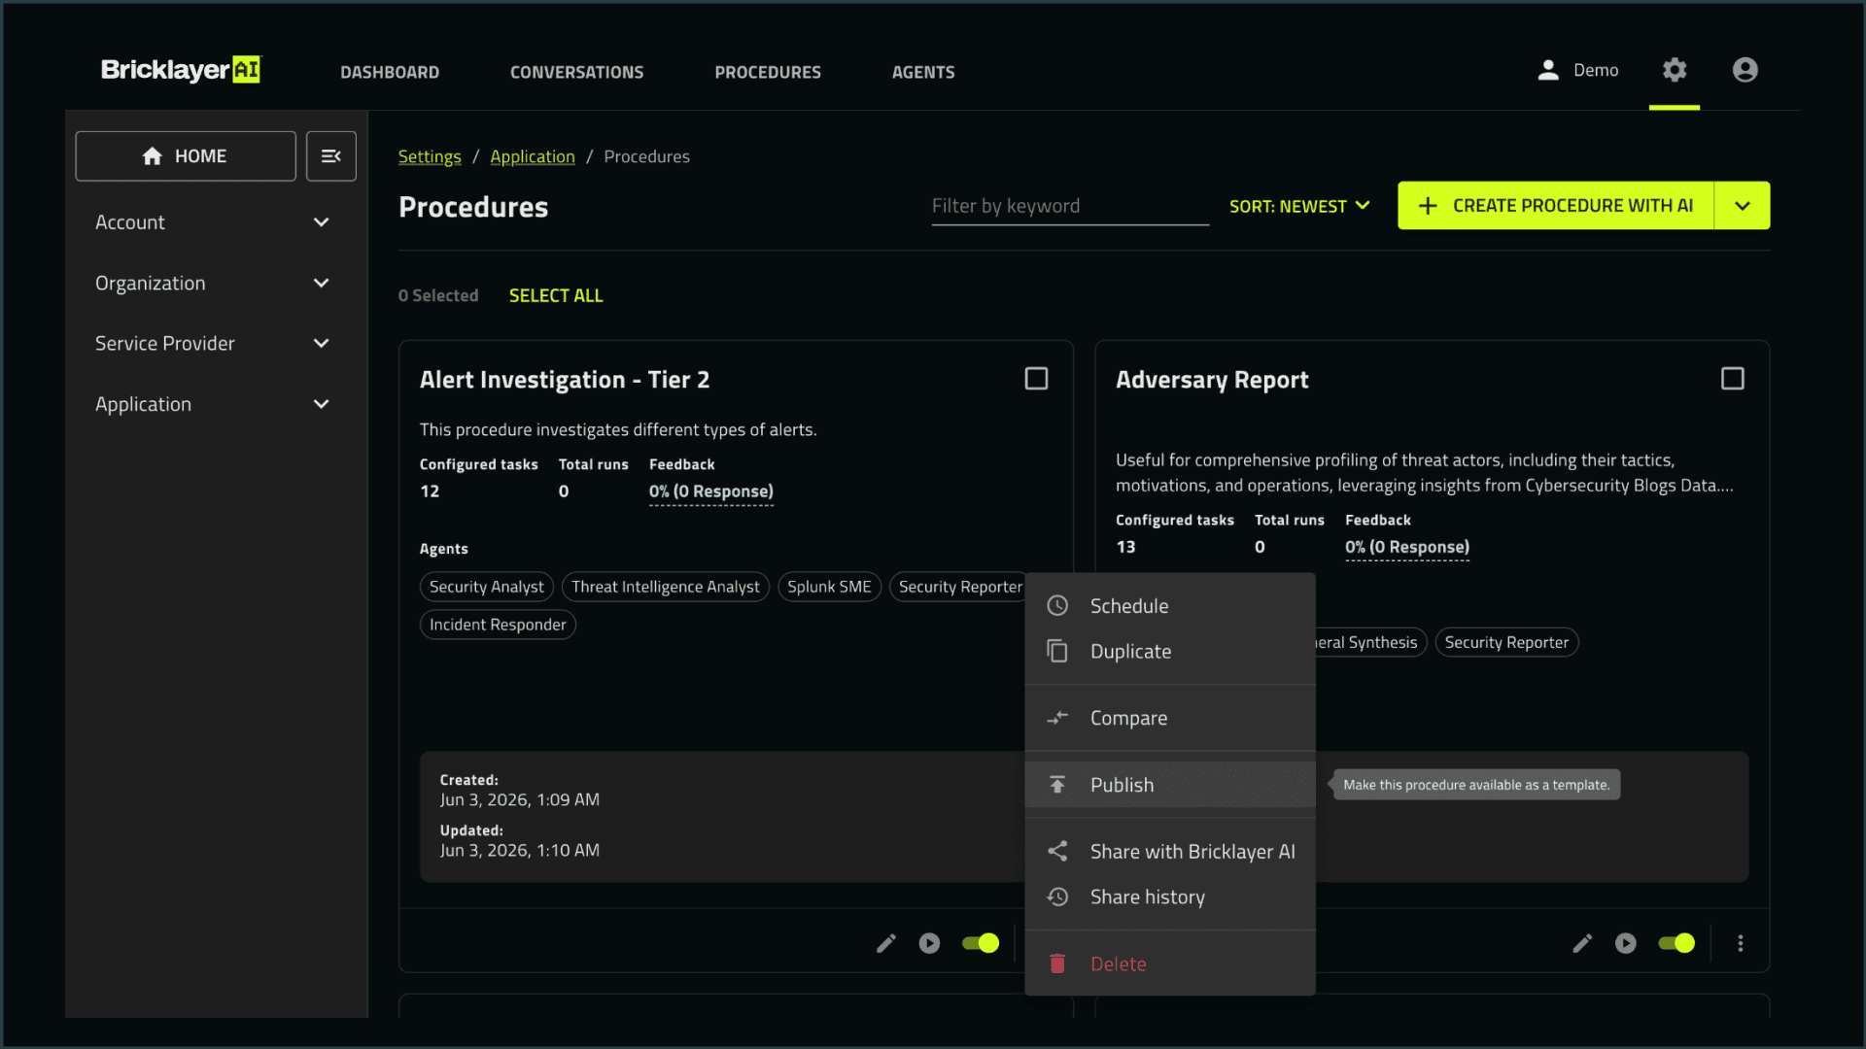Open the user profile avatar icon
The image size is (1866, 1049).
1745,70
